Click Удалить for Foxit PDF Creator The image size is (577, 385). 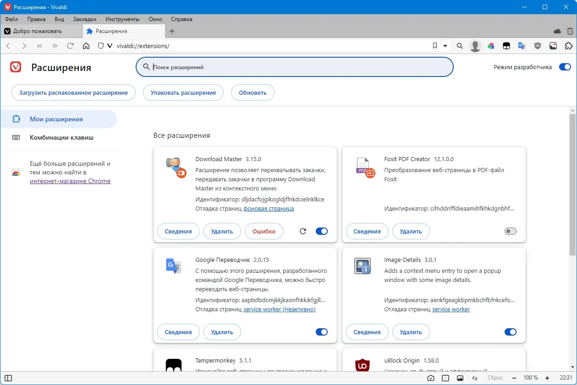pos(411,231)
